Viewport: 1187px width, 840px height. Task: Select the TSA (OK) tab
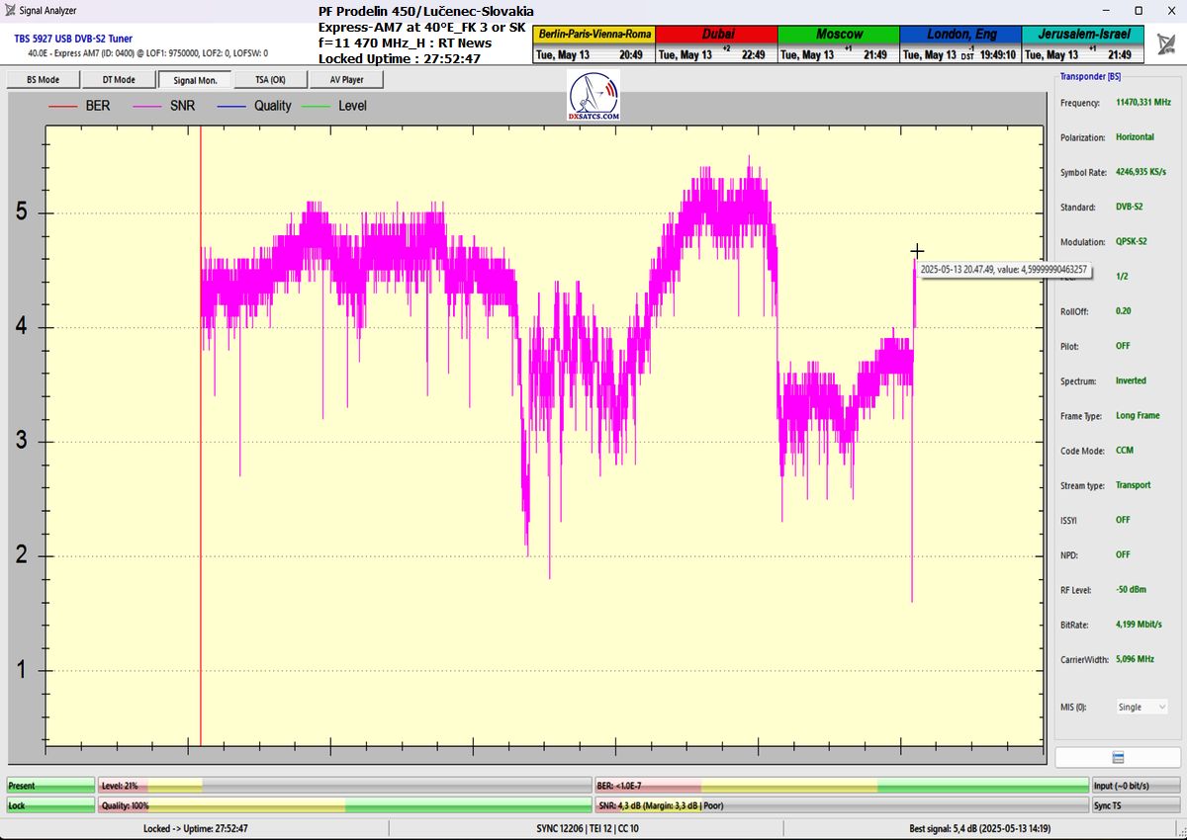point(269,79)
